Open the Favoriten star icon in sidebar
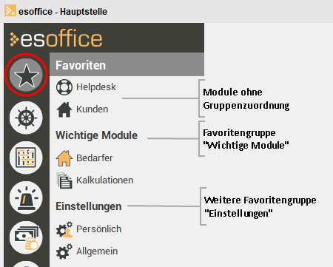The width and height of the screenshot is (333, 267). pos(26,75)
